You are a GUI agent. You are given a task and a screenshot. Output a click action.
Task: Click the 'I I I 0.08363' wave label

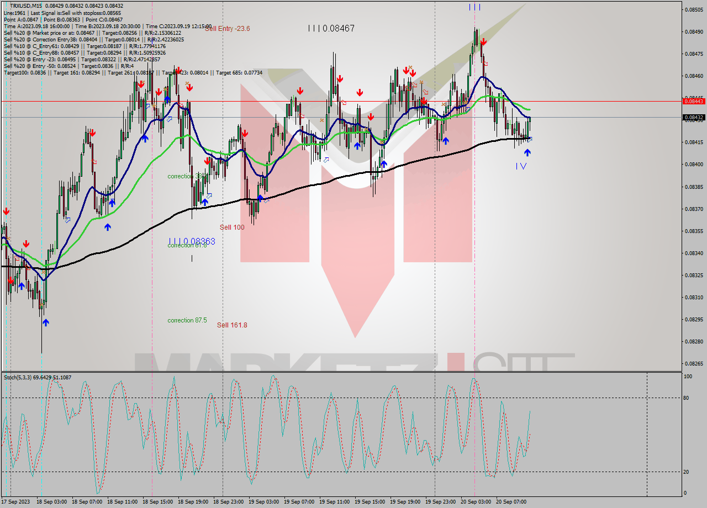tap(192, 241)
